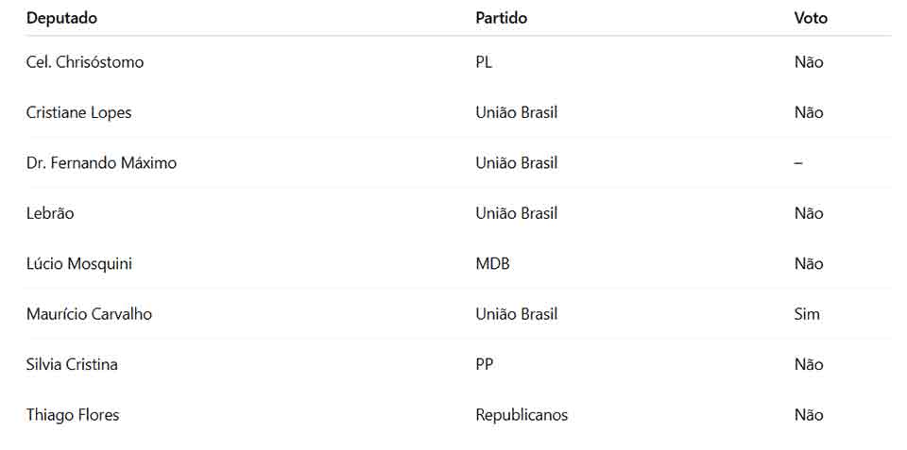The image size is (907, 450).
Task: Select the Republicanos party cell
Action: click(x=522, y=415)
